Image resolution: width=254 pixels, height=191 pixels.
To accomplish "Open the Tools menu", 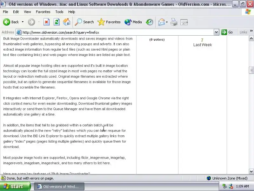I will pyautogui.click(x=59, y=12).
